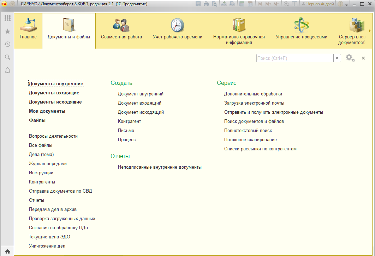Switch to the Совместная работа section

(x=121, y=30)
